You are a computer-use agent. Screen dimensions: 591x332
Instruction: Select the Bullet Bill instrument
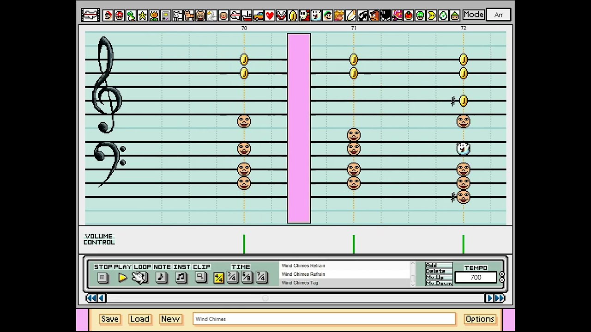362,15
